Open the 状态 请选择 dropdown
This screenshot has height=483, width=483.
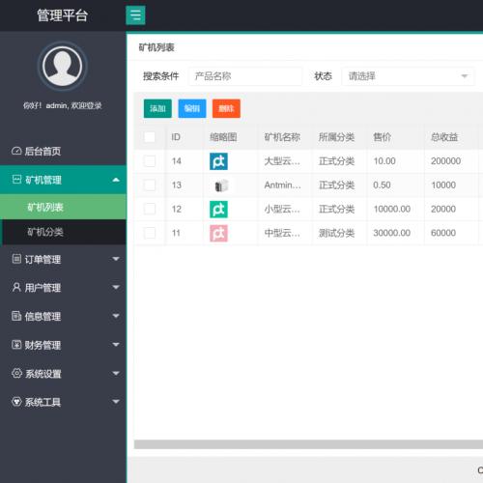[408, 76]
